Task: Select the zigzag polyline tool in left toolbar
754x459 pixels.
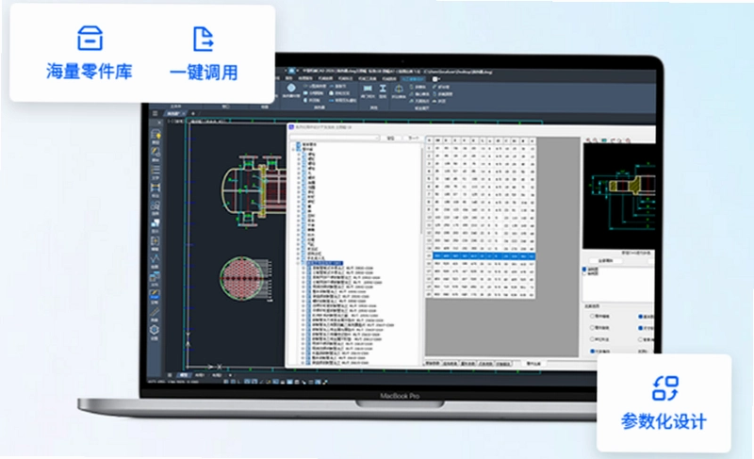Action: (156, 259)
